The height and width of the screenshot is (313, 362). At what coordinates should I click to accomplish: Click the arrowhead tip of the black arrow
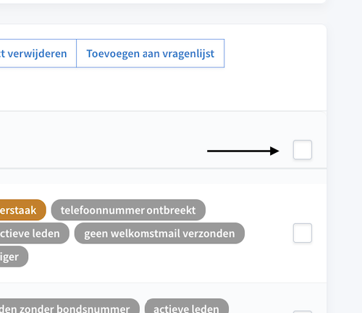tap(277, 151)
